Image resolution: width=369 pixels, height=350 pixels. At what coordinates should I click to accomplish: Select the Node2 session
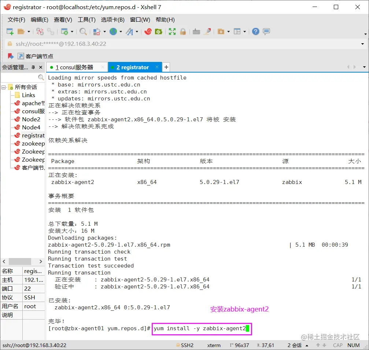[31, 119]
